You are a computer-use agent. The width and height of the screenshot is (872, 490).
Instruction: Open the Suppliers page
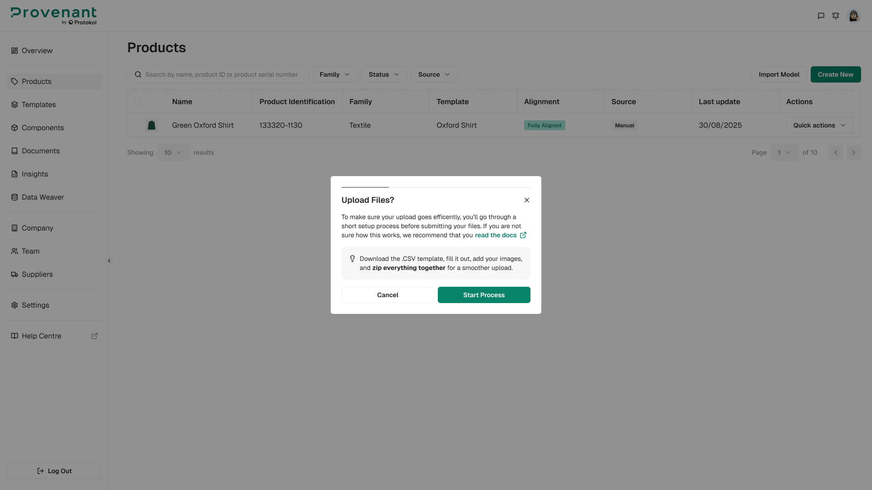click(x=54, y=274)
